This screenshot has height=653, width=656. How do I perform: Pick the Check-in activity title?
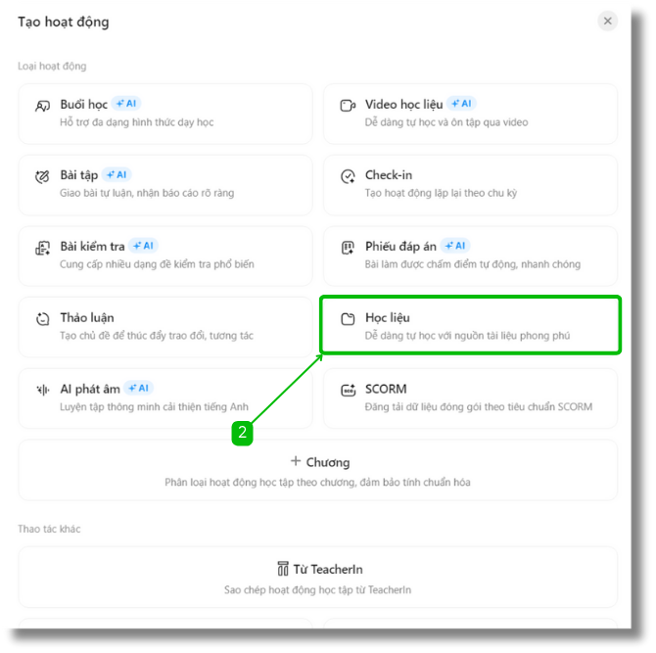pyautogui.click(x=389, y=175)
